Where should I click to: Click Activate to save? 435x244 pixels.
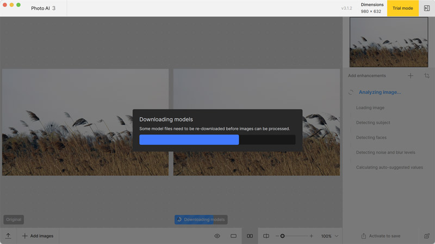(x=381, y=236)
